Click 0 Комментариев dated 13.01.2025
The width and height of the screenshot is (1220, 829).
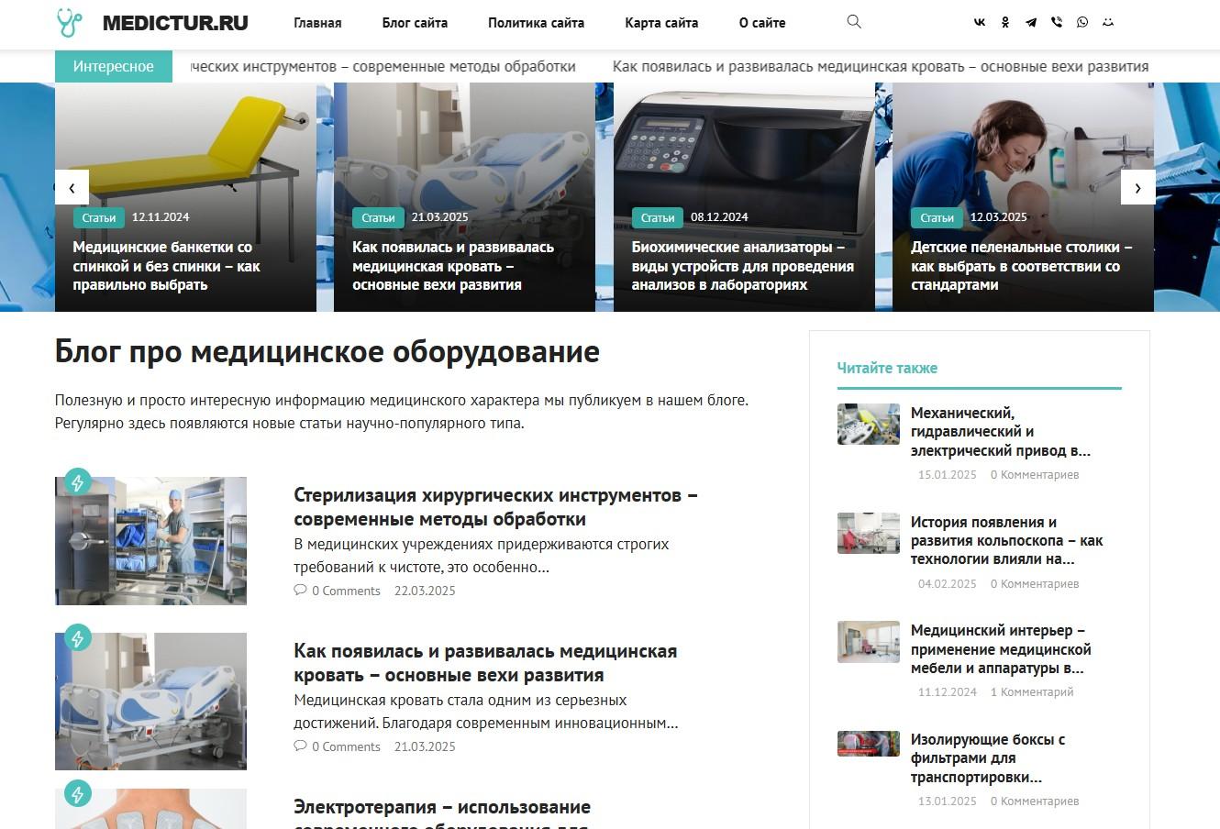pos(1035,801)
